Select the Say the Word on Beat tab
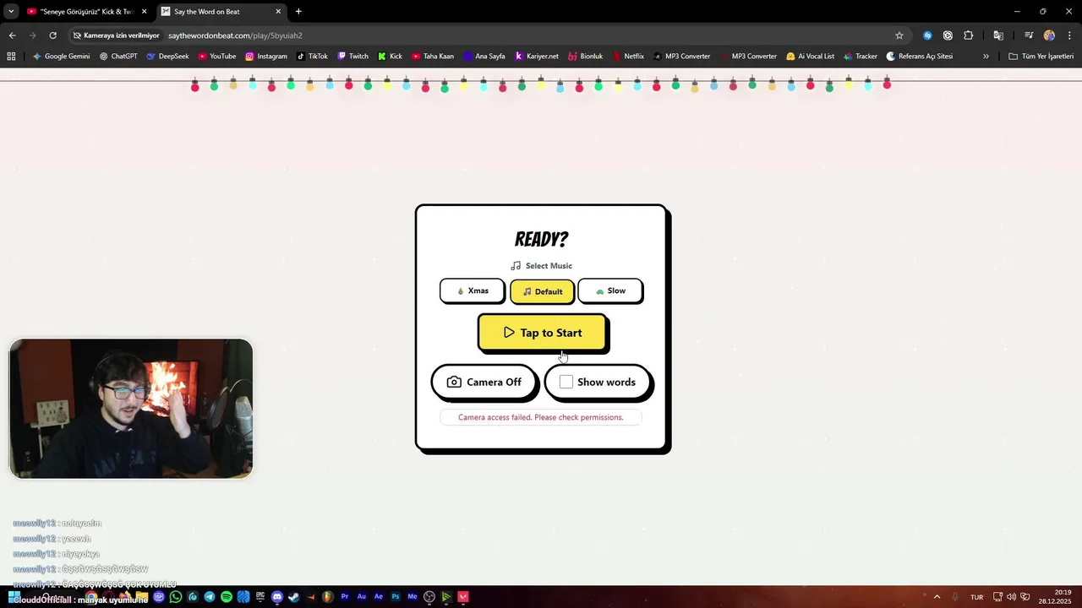 click(222, 12)
